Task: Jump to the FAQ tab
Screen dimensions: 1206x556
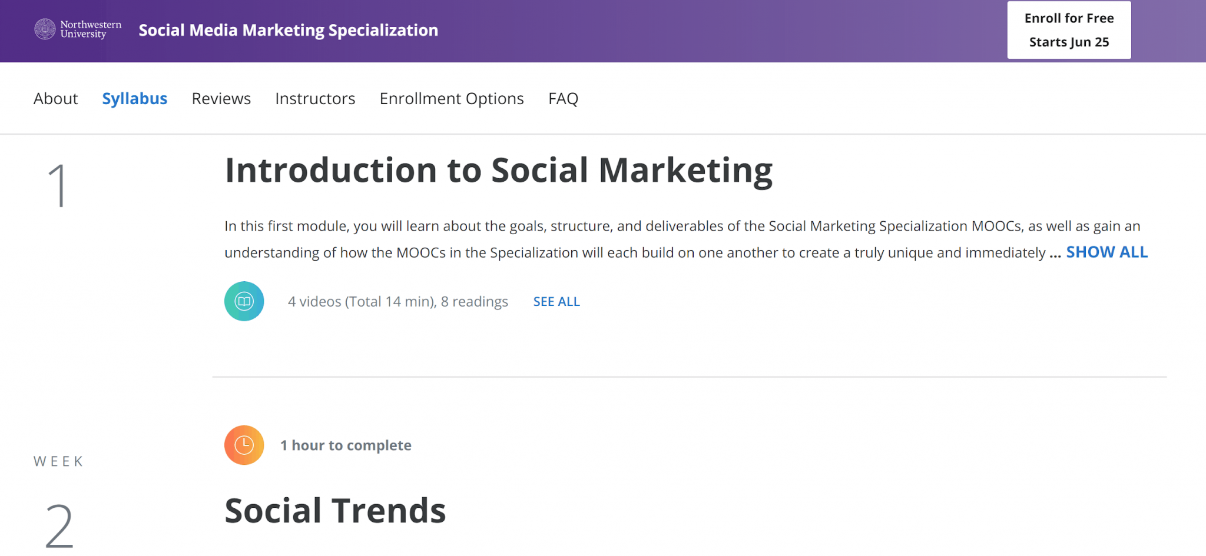Action: (x=563, y=99)
